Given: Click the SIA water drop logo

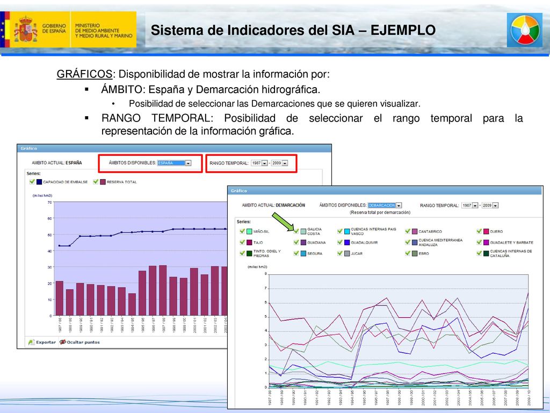Looking at the screenshot, I should [525, 30].
